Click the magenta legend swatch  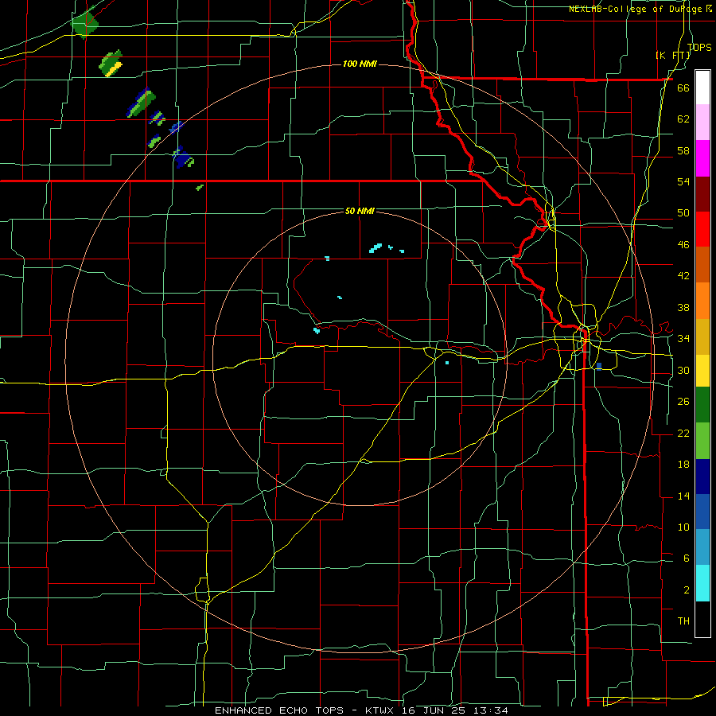click(702, 158)
